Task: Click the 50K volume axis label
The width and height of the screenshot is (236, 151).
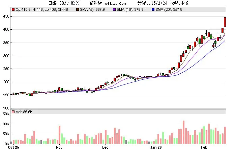Action: (6, 134)
